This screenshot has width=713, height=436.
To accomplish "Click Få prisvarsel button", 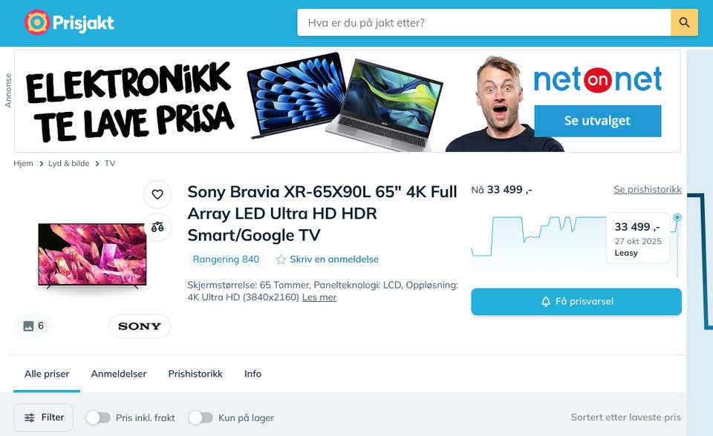I will (576, 302).
